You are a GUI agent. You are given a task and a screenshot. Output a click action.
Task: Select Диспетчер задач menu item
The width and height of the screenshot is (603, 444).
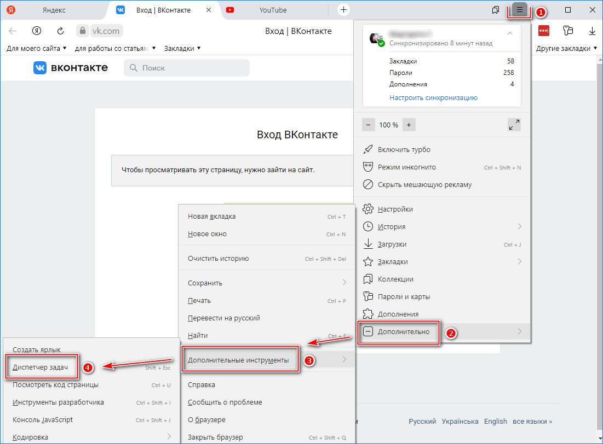[x=91, y=367]
